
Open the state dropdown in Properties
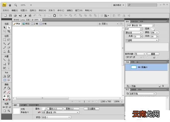pyautogui.click(x=56, y=117)
